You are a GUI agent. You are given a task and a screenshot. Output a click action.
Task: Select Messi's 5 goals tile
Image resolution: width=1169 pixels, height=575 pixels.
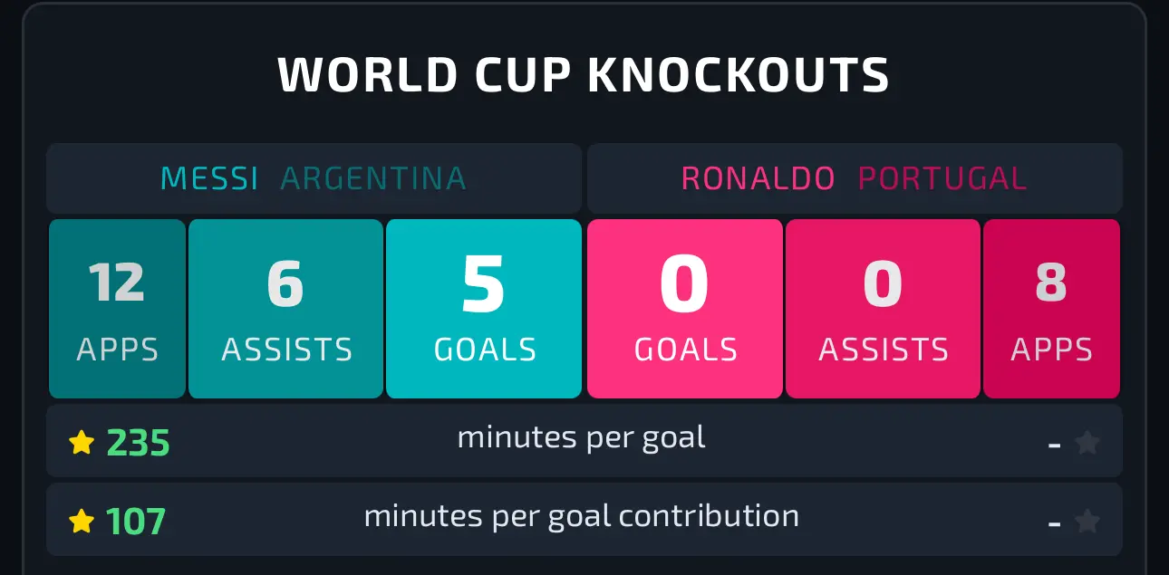(484, 309)
